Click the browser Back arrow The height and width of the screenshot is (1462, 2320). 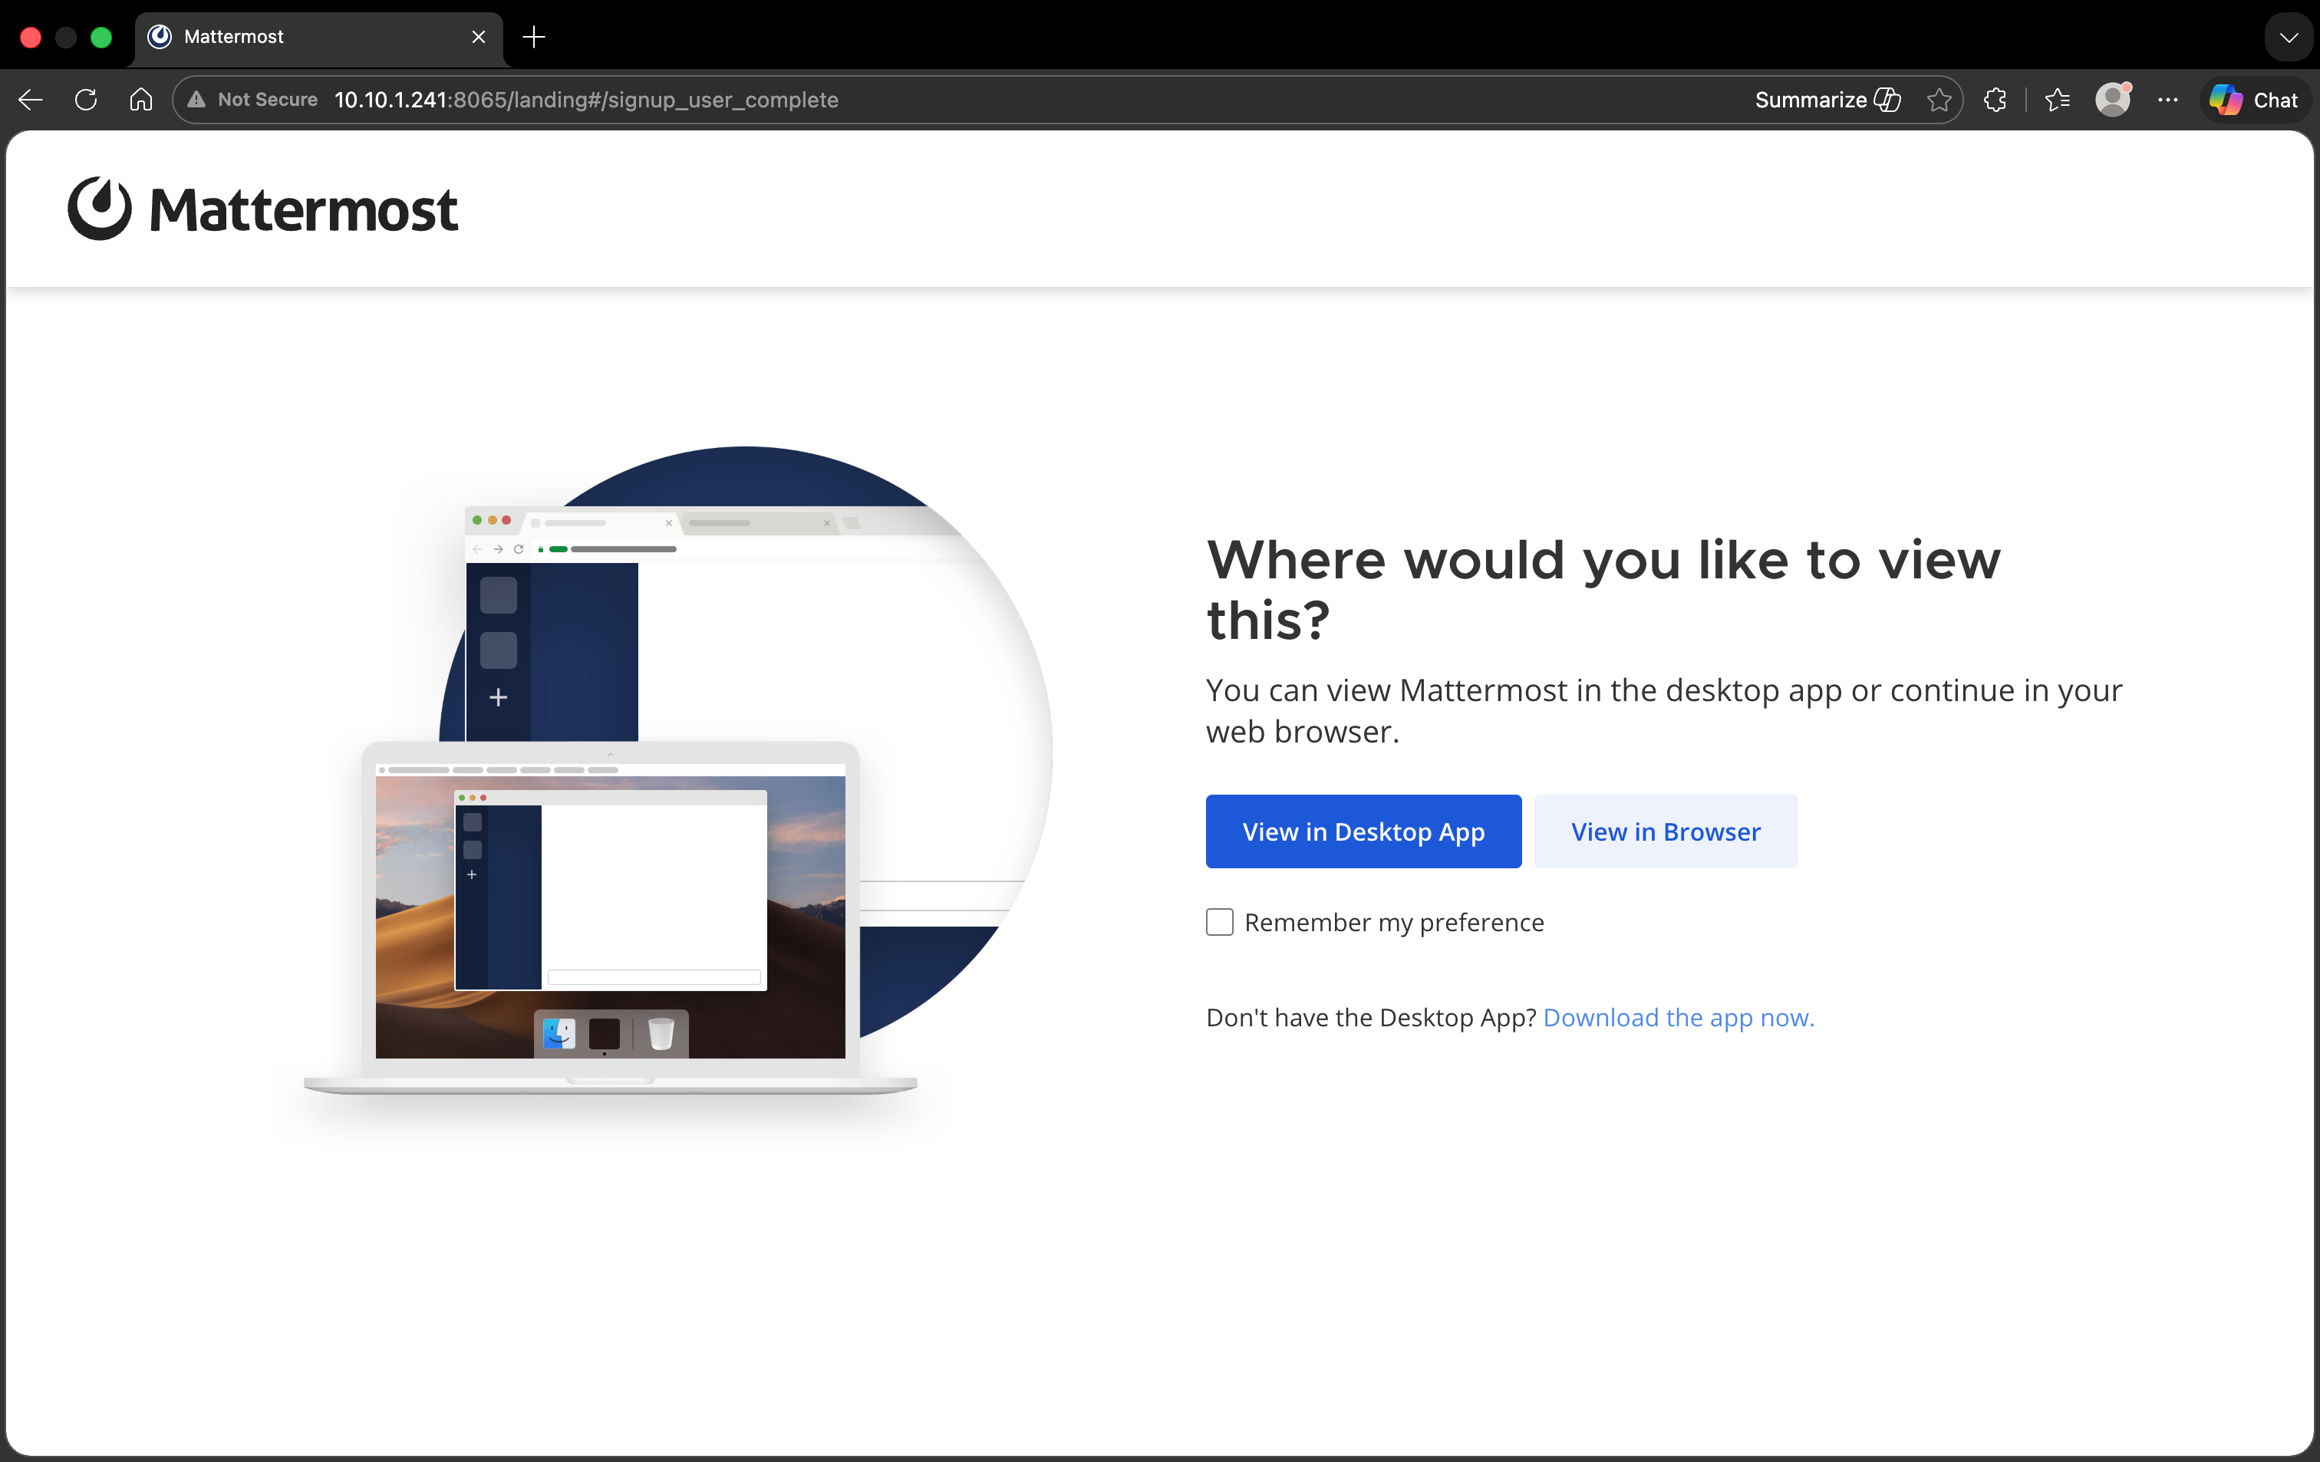31,99
